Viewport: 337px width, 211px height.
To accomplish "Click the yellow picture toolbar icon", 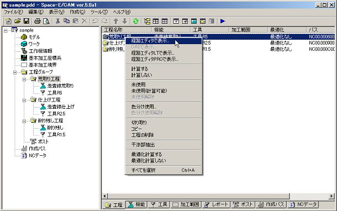I will [x=203, y=21].
